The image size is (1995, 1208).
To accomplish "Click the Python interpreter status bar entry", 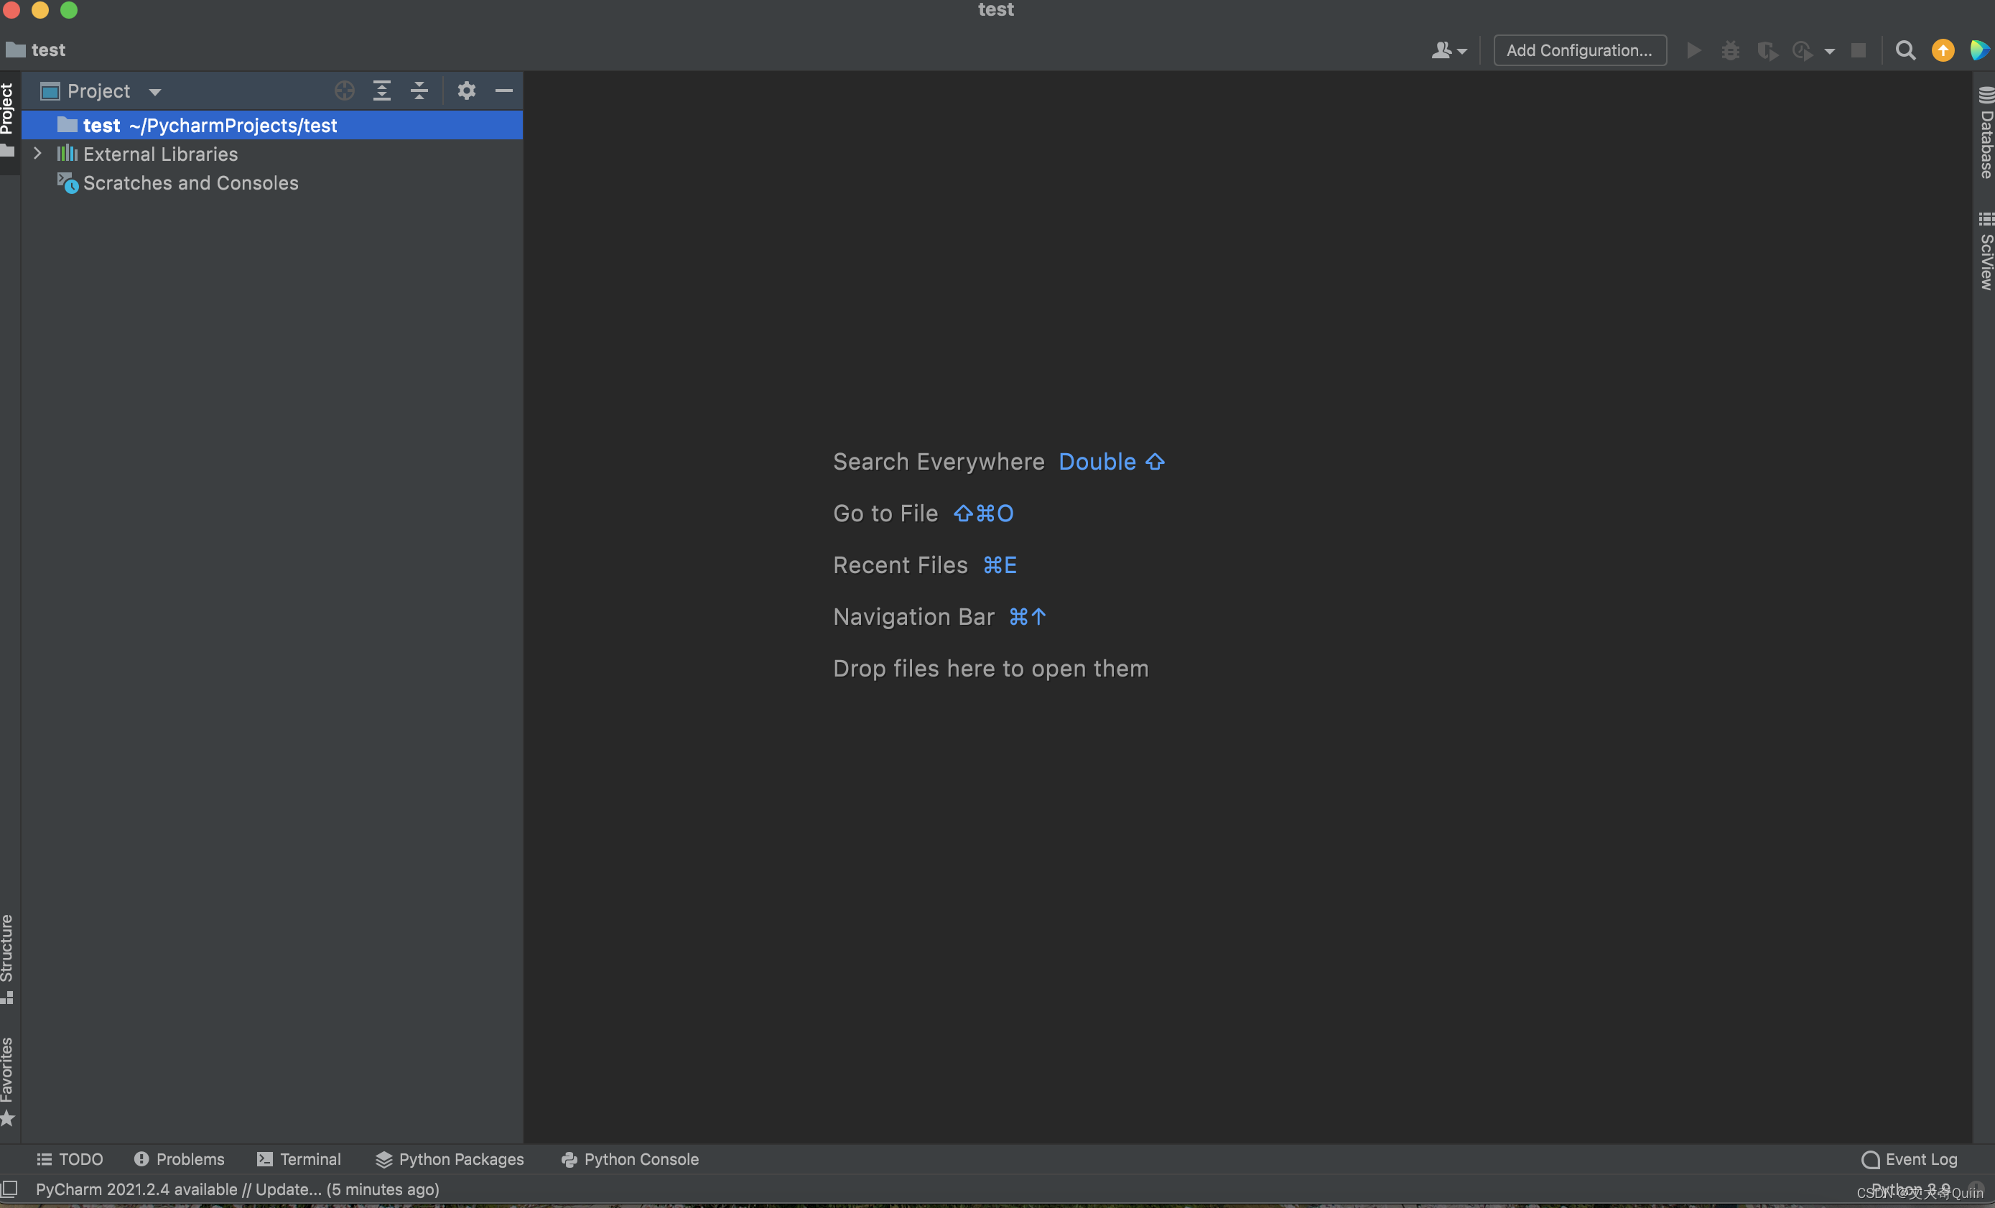I will (x=1911, y=1189).
